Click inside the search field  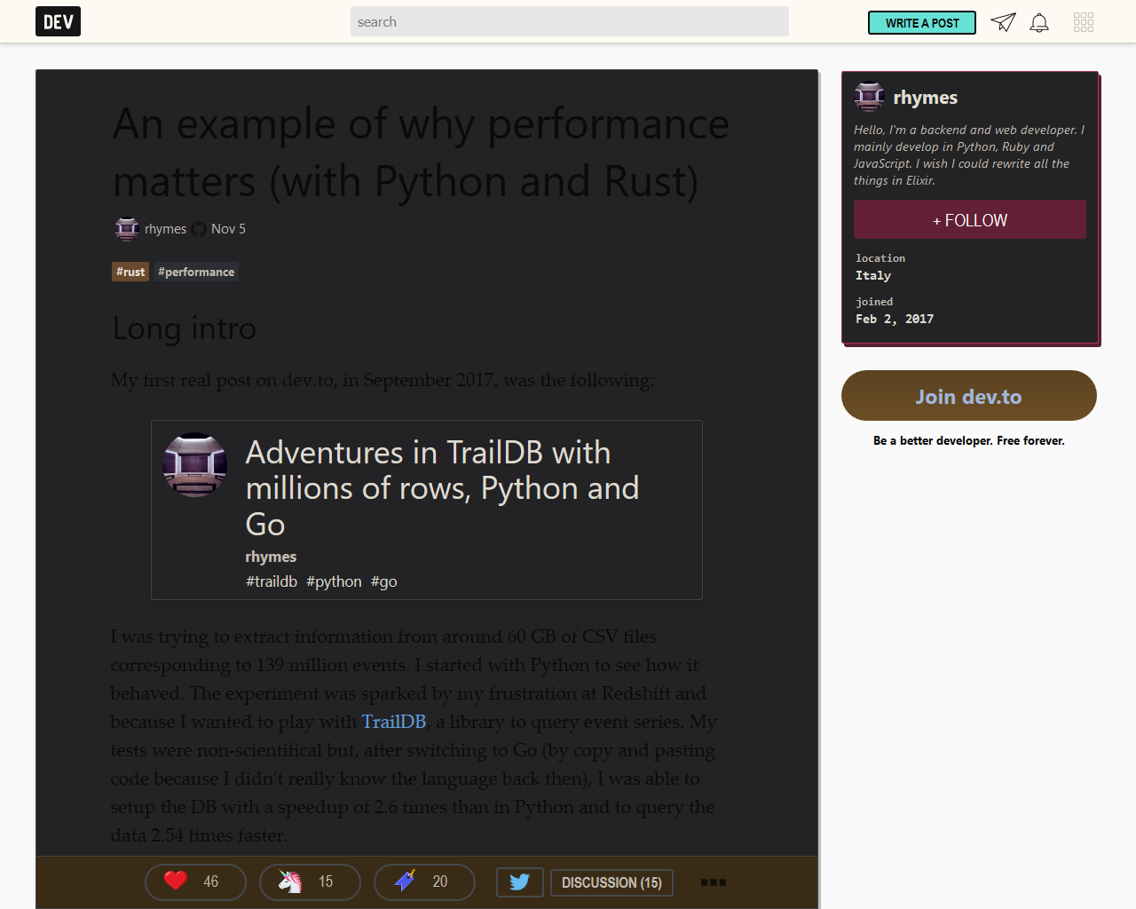(x=568, y=21)
